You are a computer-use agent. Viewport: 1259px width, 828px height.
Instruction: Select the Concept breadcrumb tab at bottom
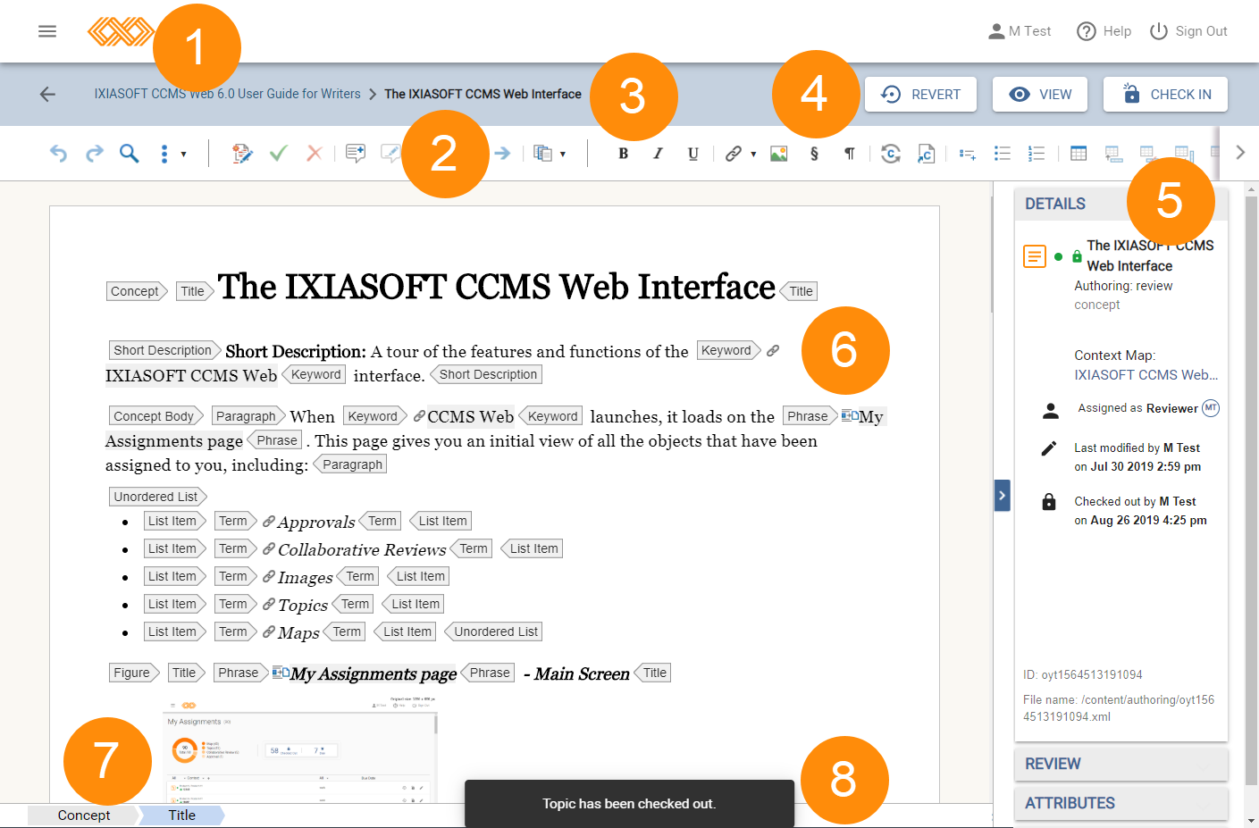click(x=84, y=815)
